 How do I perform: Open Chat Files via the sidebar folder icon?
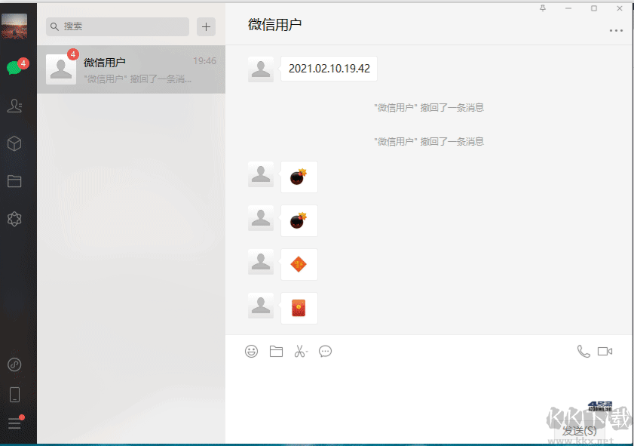pyautogui.click(x=14, y=181)
